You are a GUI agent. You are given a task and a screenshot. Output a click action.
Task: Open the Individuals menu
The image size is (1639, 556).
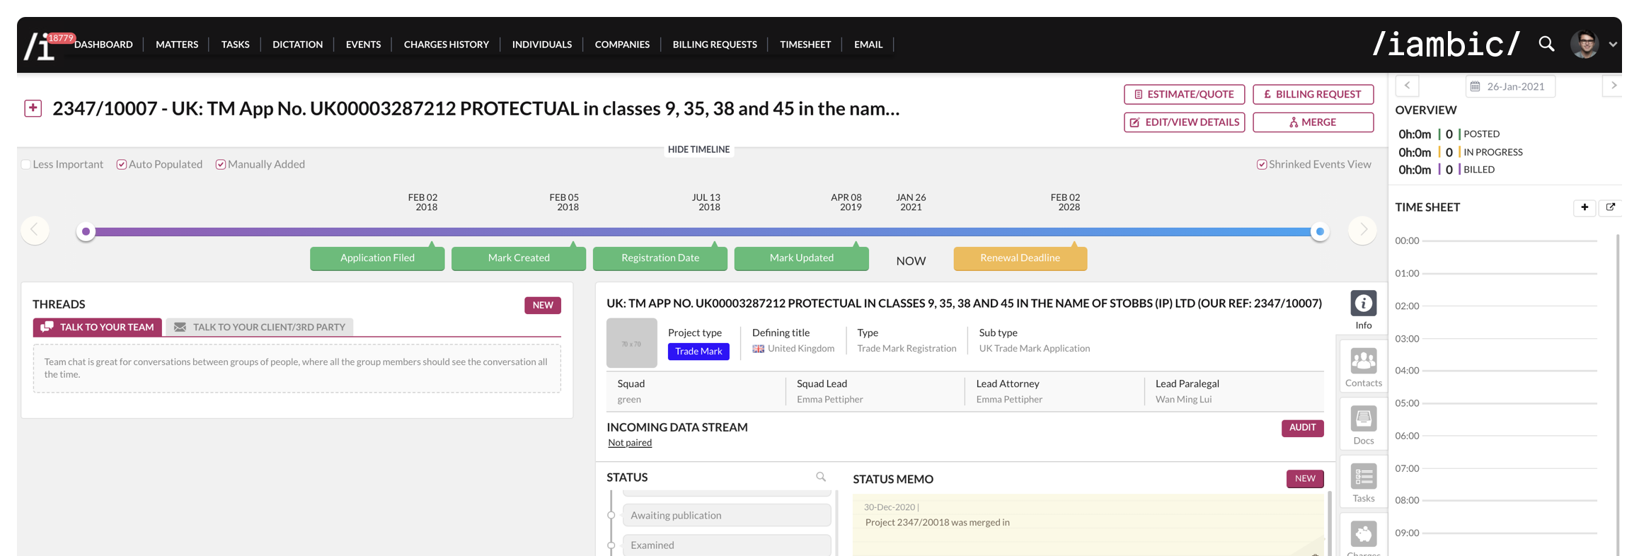pos(541,45)
